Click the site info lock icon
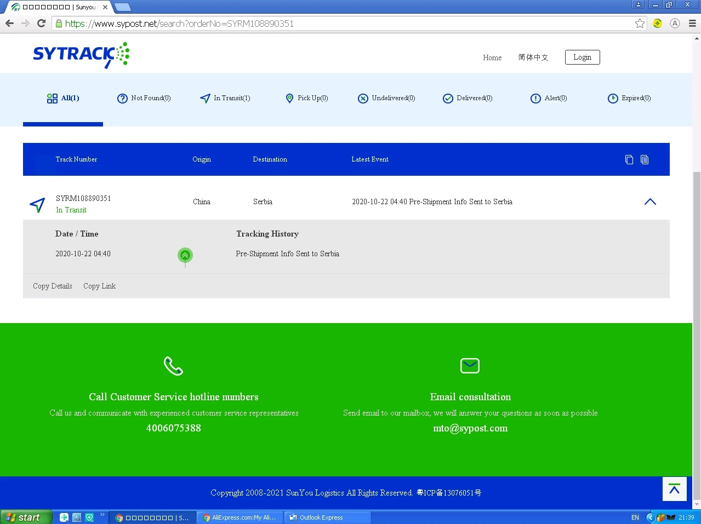The image size is (701, 524). 59,23
